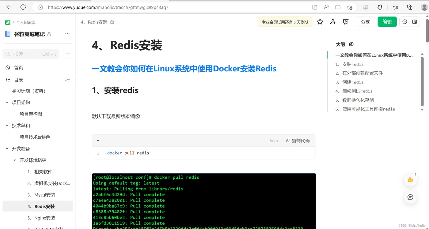Click the browser address bar URL
Image resolution: width=429 pixels, height=229 pixels.
tap(108, 7)
